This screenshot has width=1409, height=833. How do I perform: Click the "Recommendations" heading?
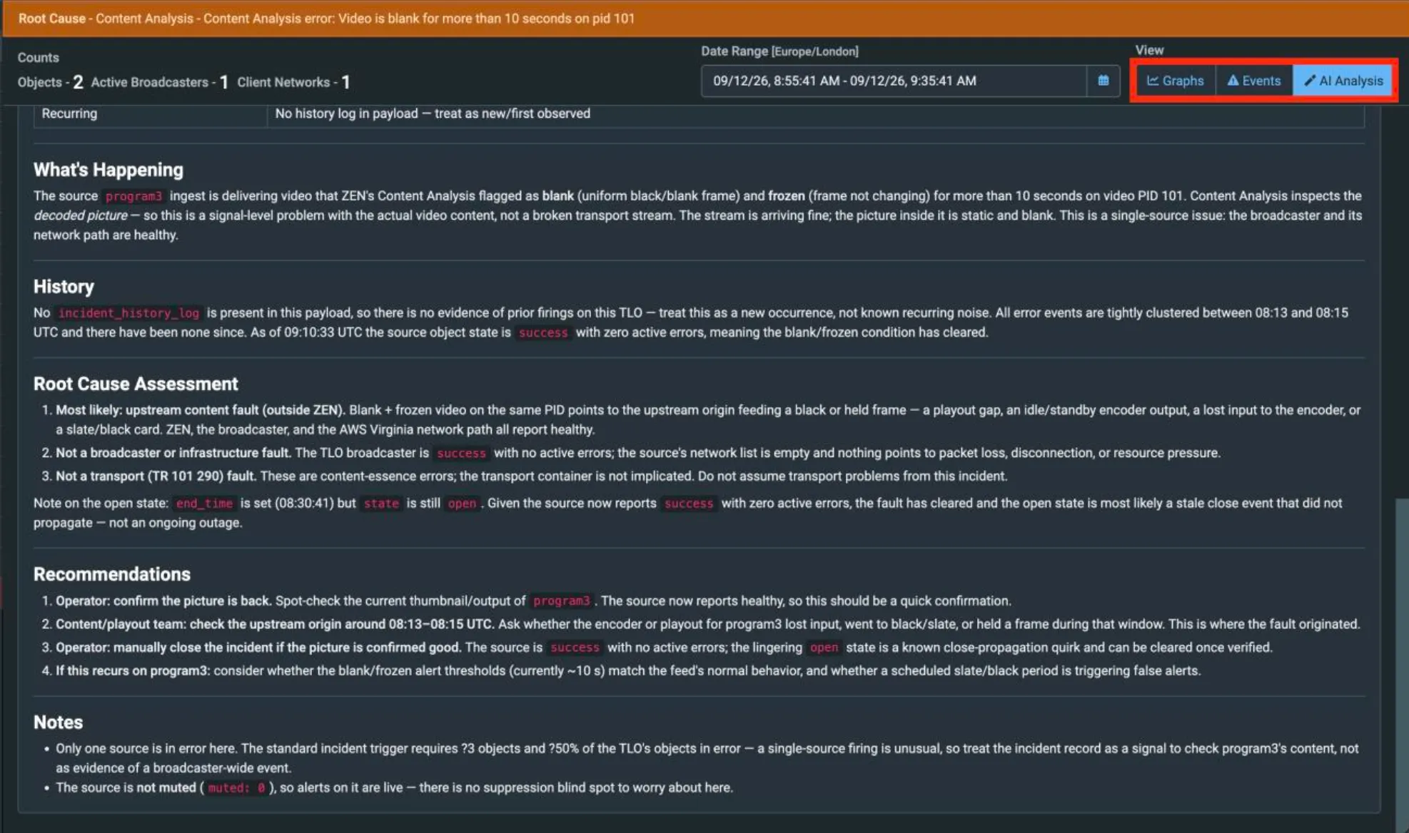point(112,574)
